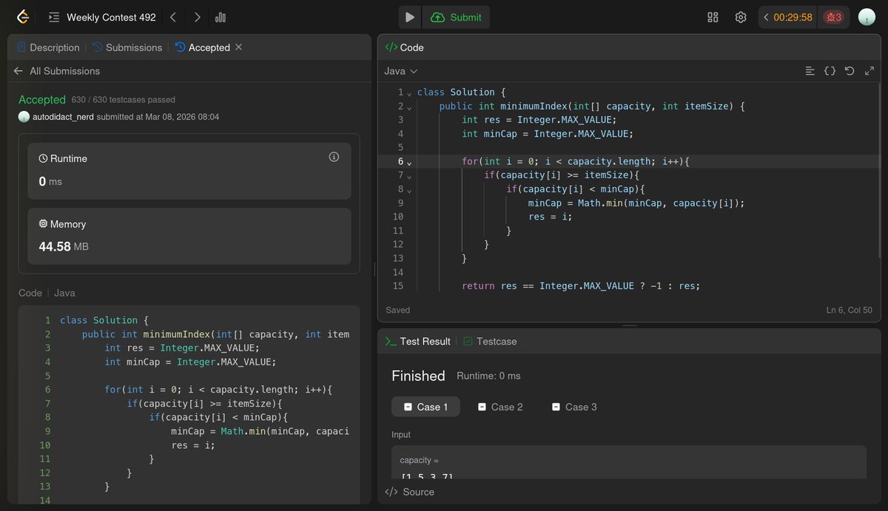The width and height of the screenshot is (888, 511).
Task: Select test Case 1
Action: click(x=425, y=407)
